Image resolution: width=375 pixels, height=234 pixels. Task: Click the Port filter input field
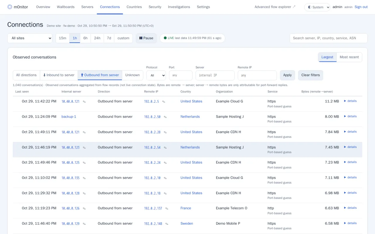coord(181,75)
